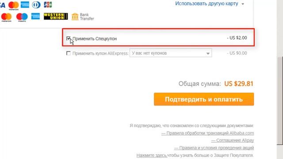The image size is (283, 159).
Task: Choose the Diners Club card logo
Action: (36, 5)
